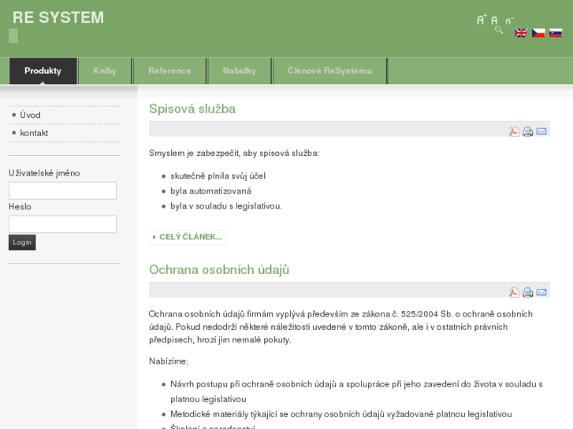Open the Ochrana osobních údajů article heading

pos(219,270)
